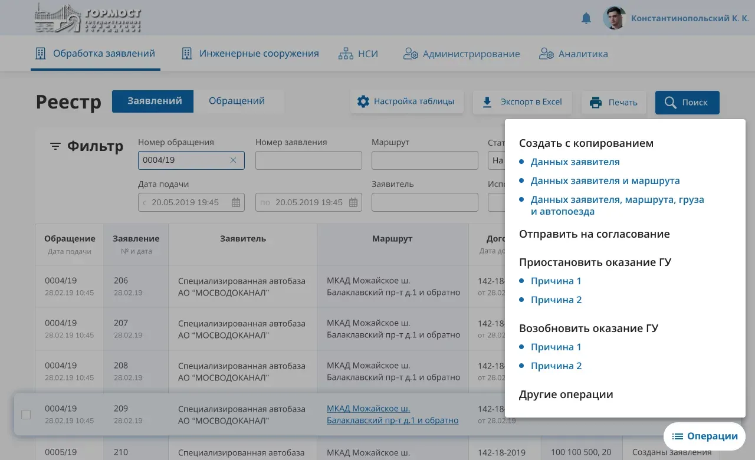755x460 pixels.
Task: Tick the checkbox in row 209
Action: pos(26,415)
